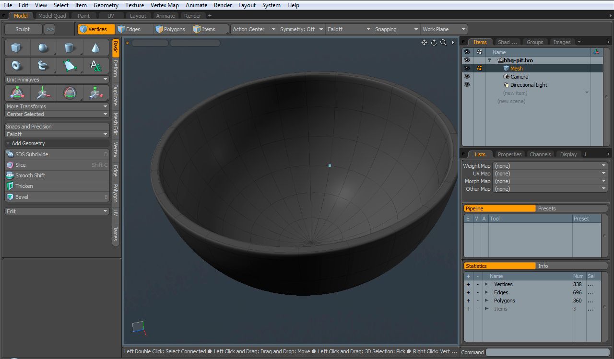Select the Cone primitive tool

(x=95, y=47)
